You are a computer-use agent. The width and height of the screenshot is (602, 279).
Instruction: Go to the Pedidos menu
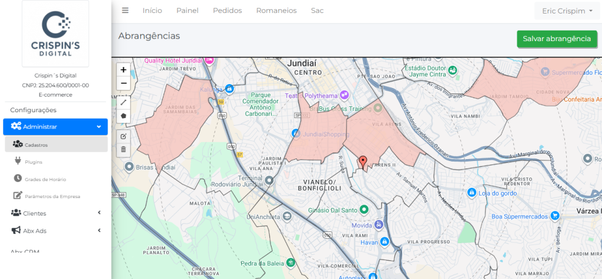227,11
